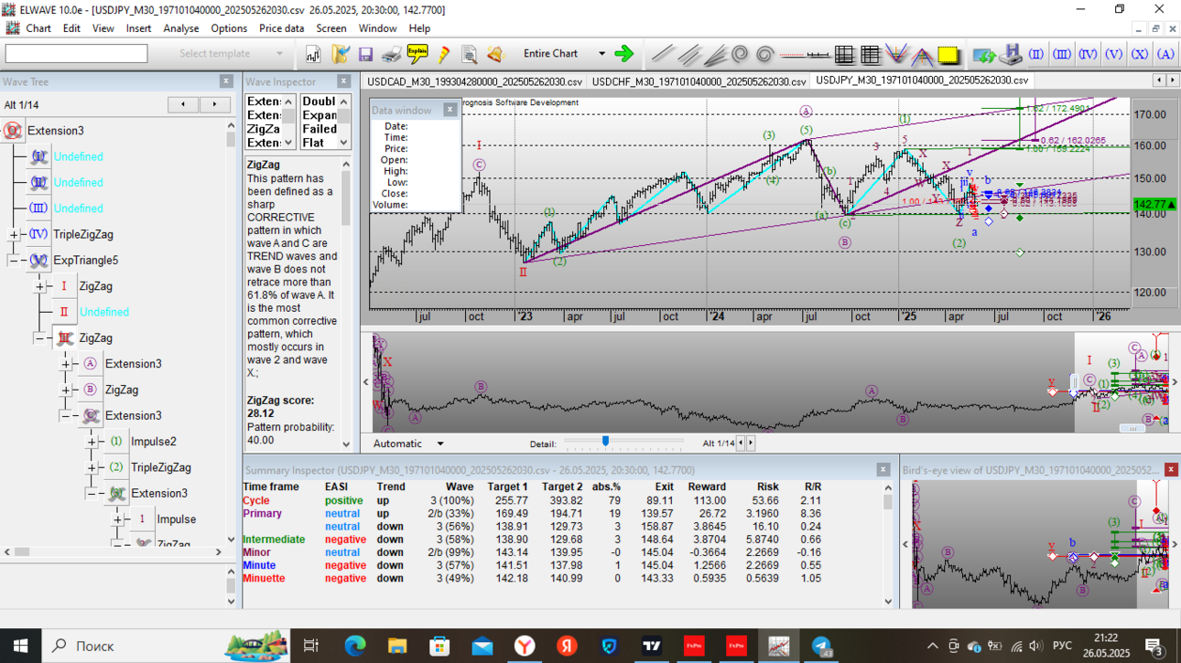Image resolution: width=1181 pixels, height=663 pixels.
Task: Click the Save floppy disk icon
Action: click(365, 55)
